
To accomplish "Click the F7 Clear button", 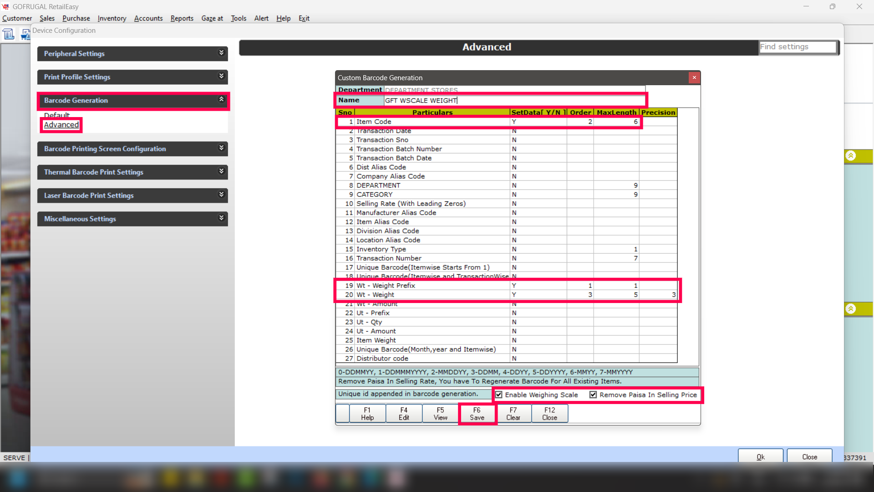I will [x=513, y=414].
